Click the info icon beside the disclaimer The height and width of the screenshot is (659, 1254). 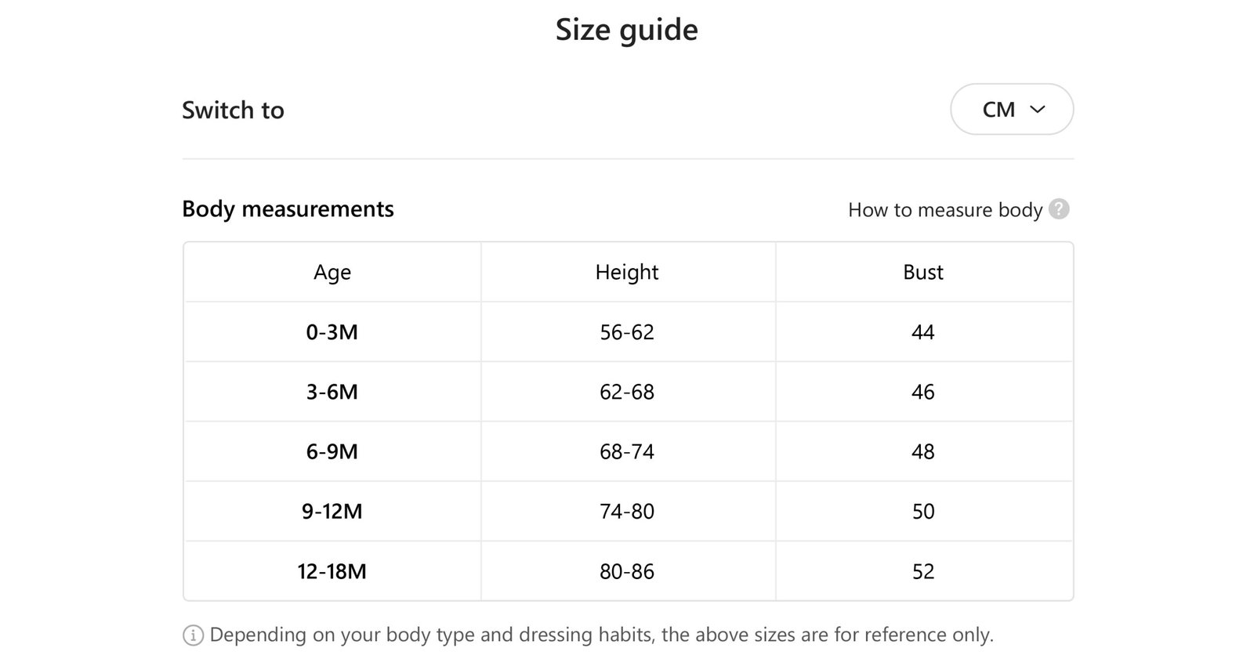point(193,635)
